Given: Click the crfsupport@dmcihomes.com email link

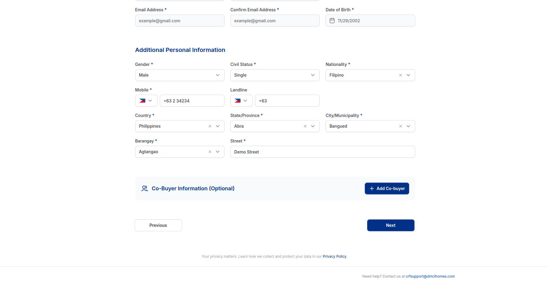Looking at the screenshot, I should pos(430,276).
